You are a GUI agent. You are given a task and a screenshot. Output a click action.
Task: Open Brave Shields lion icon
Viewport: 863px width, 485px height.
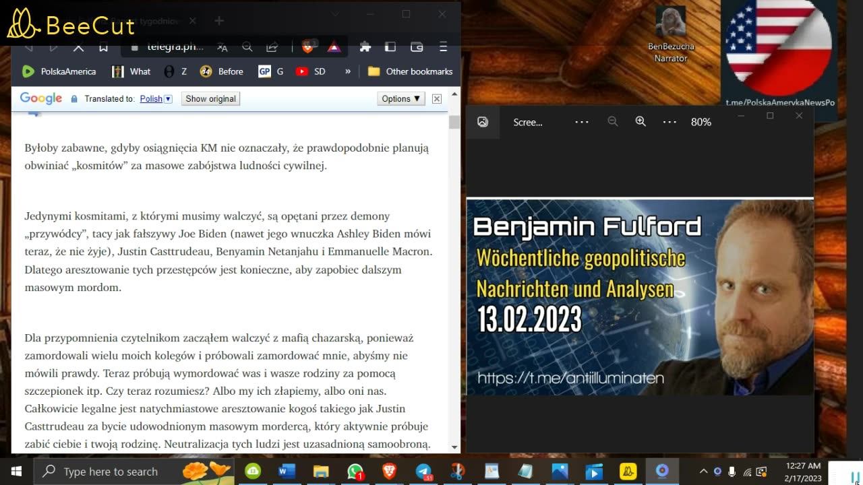pyautogui.click(x=308, y=46)
